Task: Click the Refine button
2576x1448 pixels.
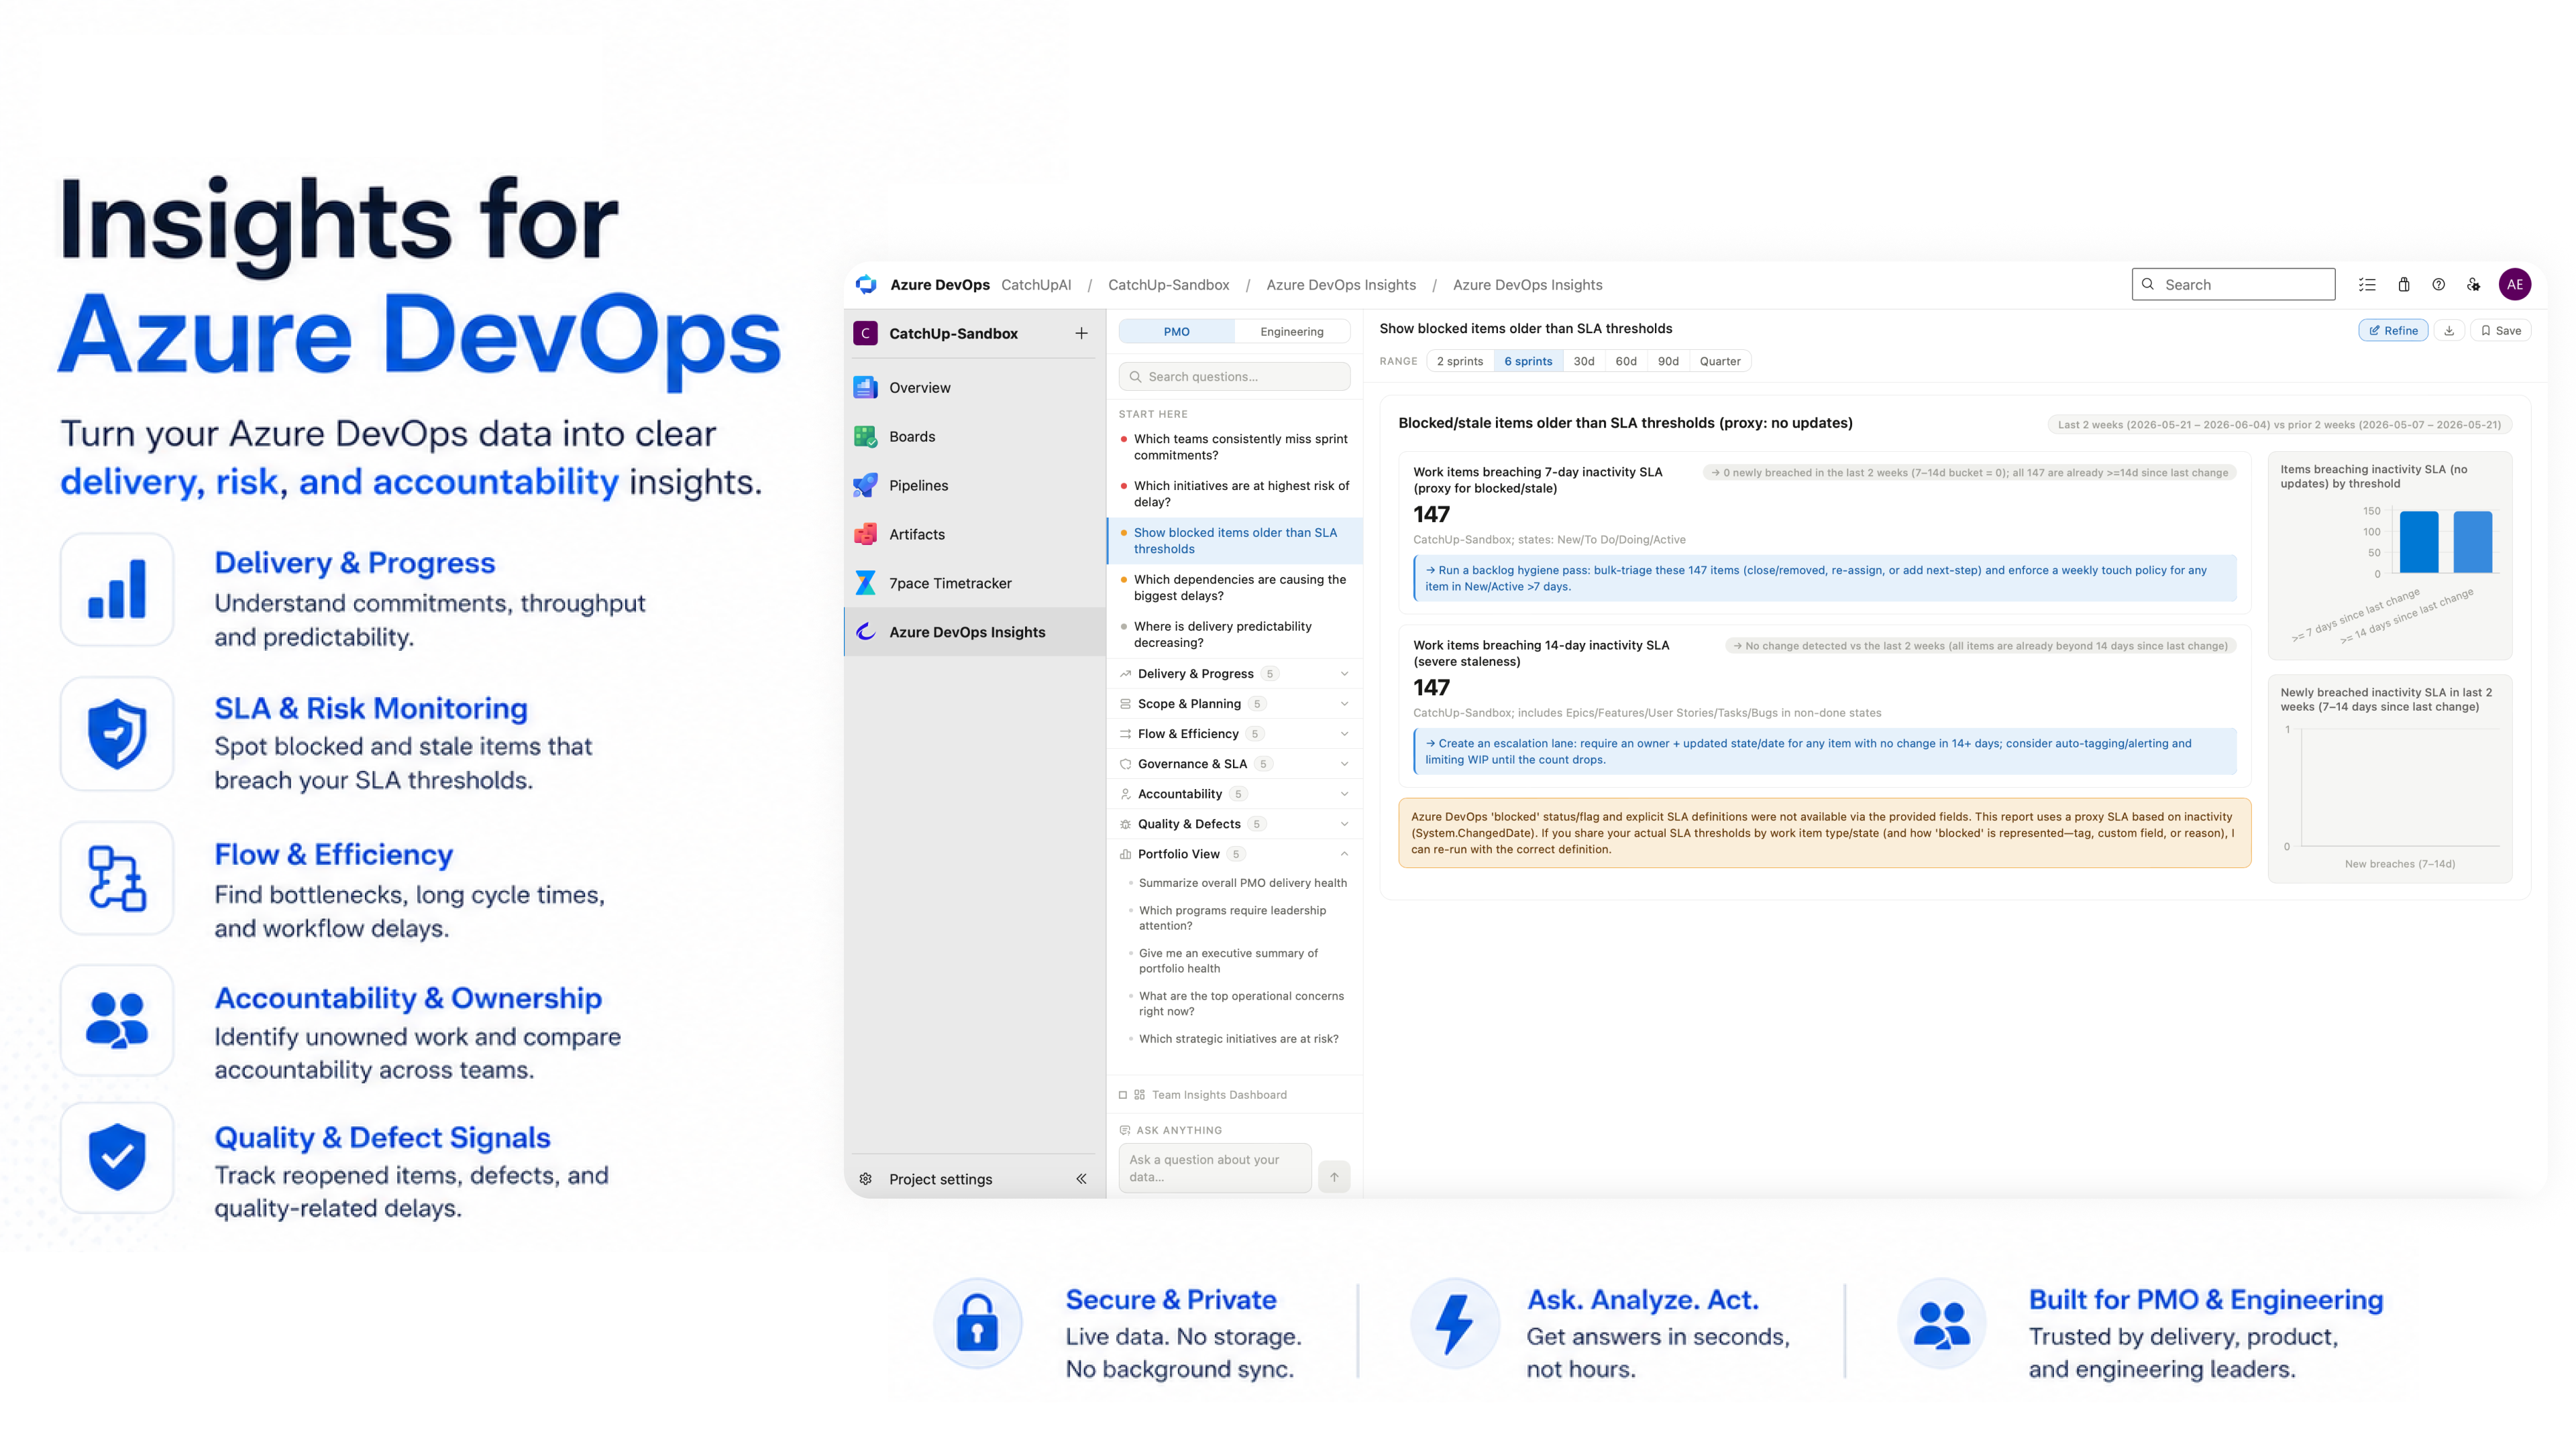Action: [2393, 330]
